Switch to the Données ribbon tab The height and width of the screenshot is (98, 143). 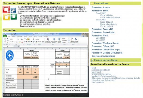pos(30,36)
